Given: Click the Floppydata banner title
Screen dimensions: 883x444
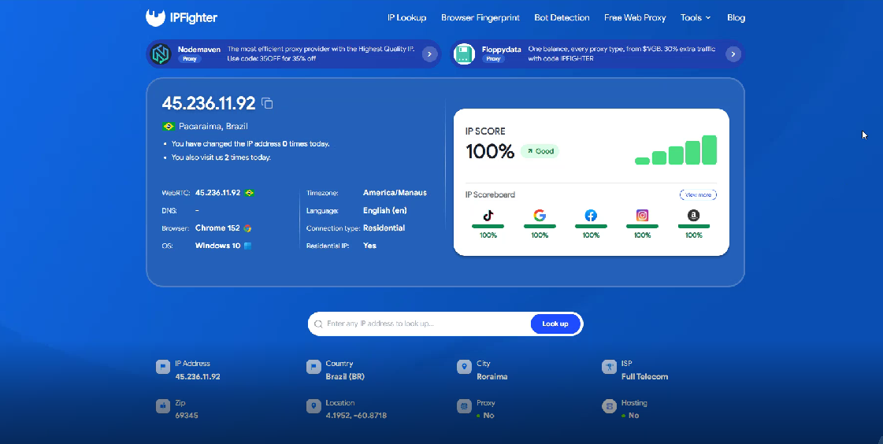Looking at the screenshot, I should pyautogui.click(x=501, y=50).
